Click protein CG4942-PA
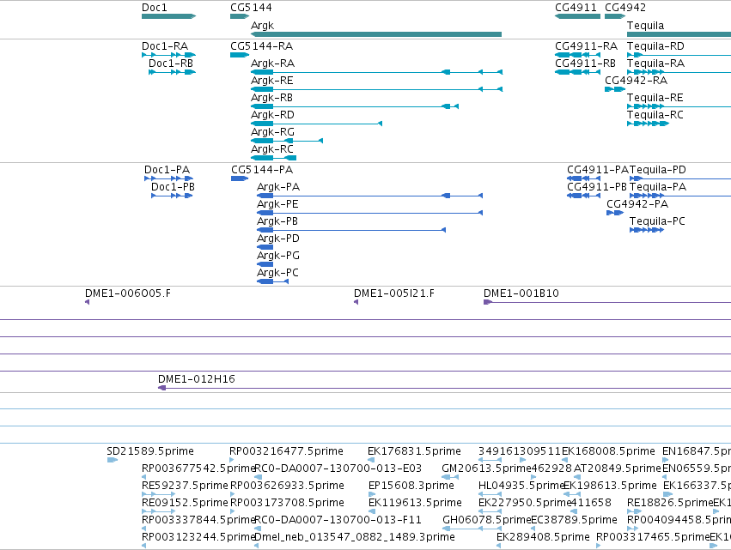 (637, 204)
